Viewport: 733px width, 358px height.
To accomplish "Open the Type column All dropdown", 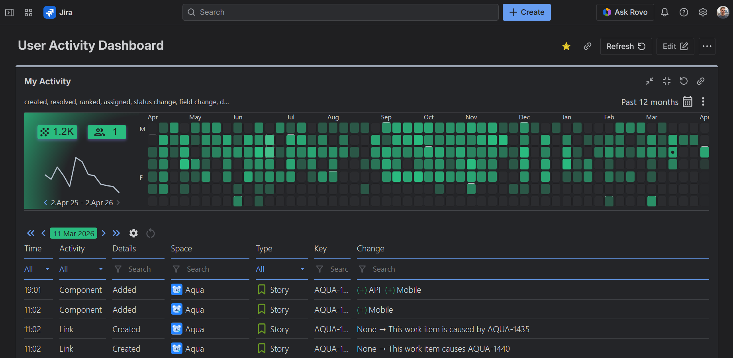I will (281, 269).
